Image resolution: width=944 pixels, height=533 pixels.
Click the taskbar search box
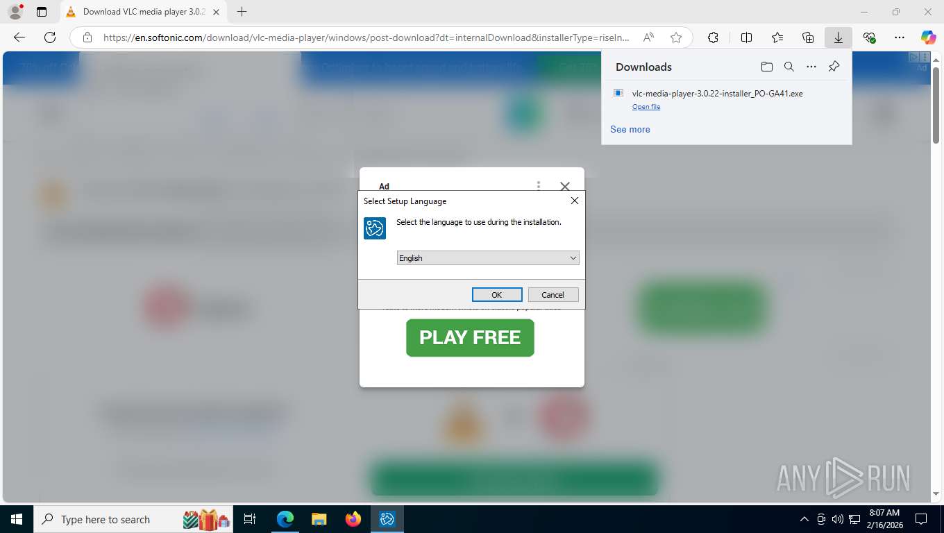point(134,519)
